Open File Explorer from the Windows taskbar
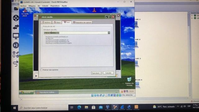The image size is (199, 112). [86, 107]
